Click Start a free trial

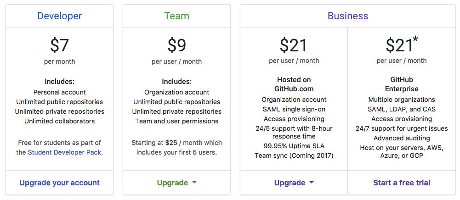point(401,183)
